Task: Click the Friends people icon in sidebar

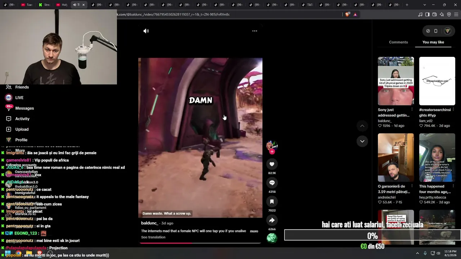Action: [9, 87]
